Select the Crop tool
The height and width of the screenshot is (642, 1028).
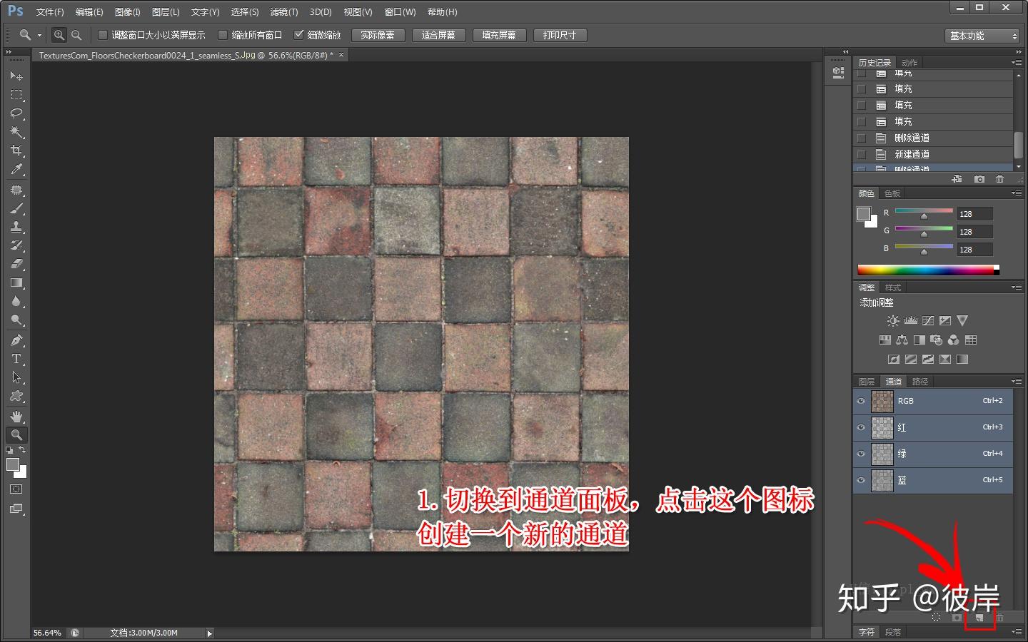pyautogui.click(x=16, y=151)
